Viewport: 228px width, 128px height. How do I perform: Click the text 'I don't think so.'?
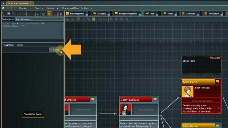point(202,88)
